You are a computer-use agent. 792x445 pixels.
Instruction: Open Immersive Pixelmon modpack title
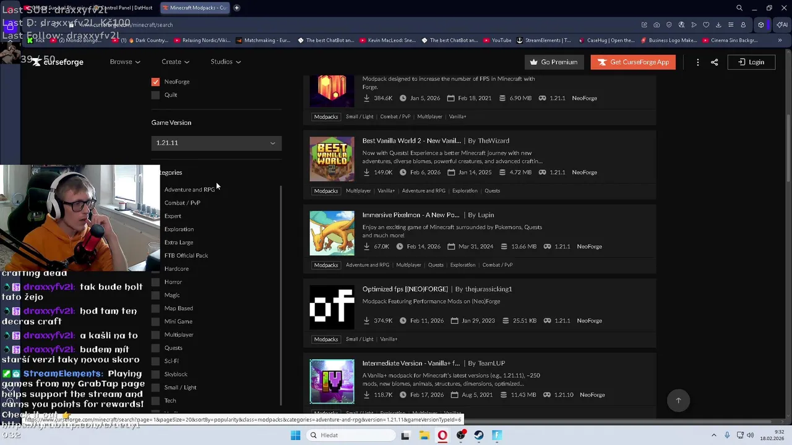(411, 215)
